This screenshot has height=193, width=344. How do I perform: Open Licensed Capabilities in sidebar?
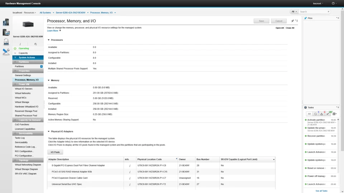(x=25, y=129)
